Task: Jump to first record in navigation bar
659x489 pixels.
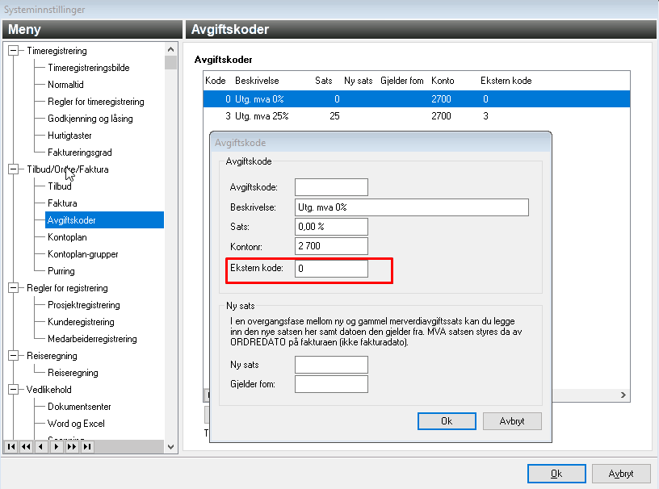Action: click(x=11, y=446)
